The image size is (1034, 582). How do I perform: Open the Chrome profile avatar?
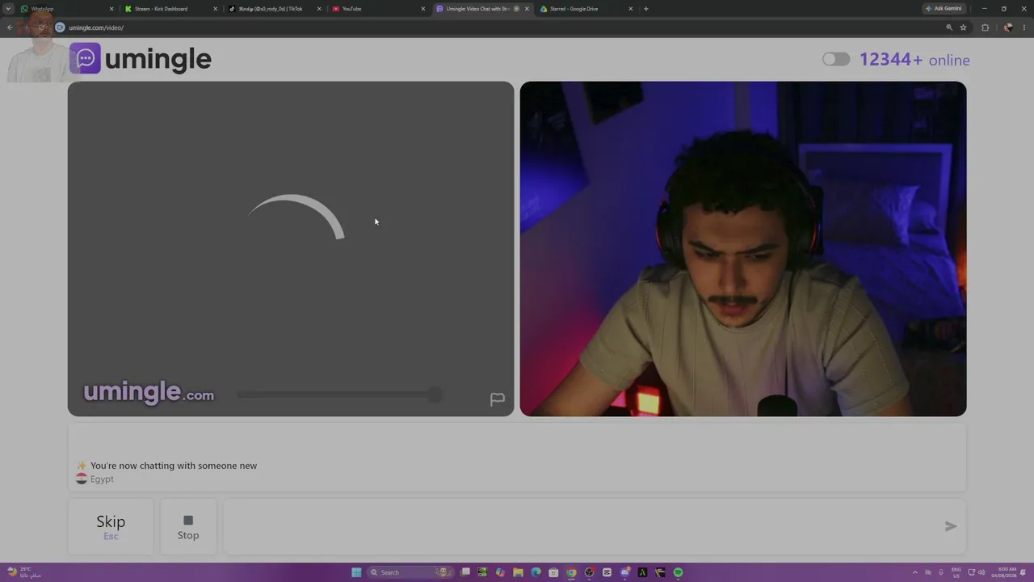click(x=1008, y=27)
